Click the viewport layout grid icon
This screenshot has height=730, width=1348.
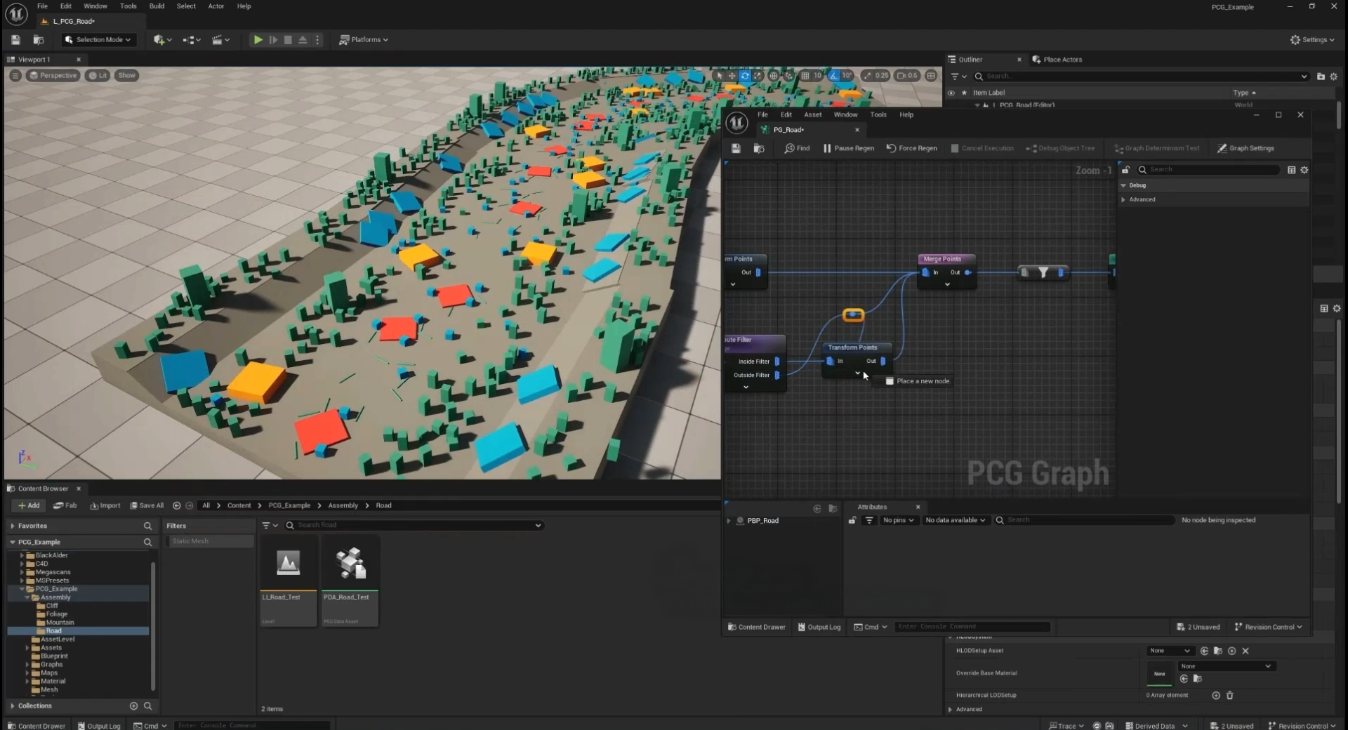point(931,75)
